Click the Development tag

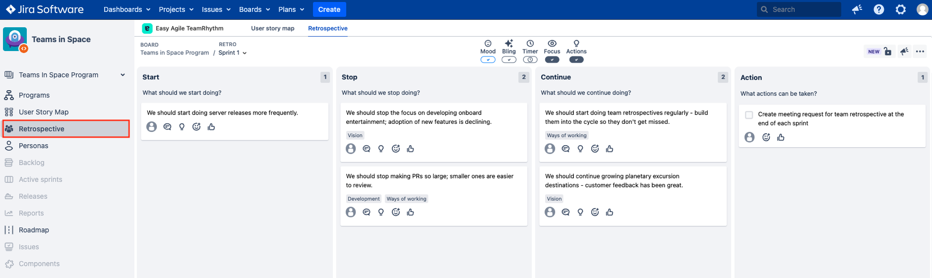click(x=364, y=199)
